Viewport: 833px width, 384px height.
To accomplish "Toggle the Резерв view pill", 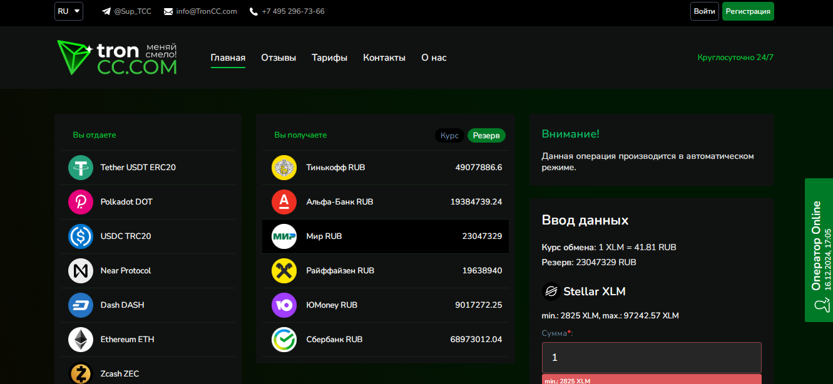I will [486, 136].
